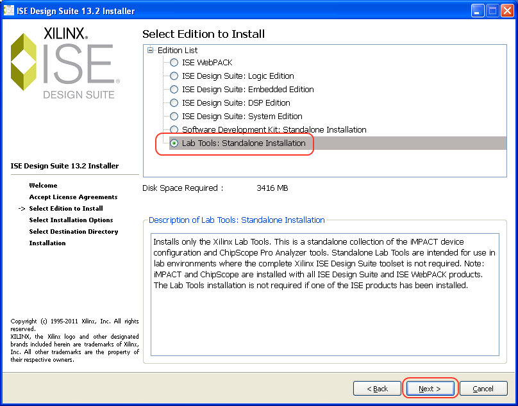Click the ISE Design Suite 13.2 Installer sidebar heading
Image resolution: width=518 pixels, height=406 pixels.
[64, 166]
